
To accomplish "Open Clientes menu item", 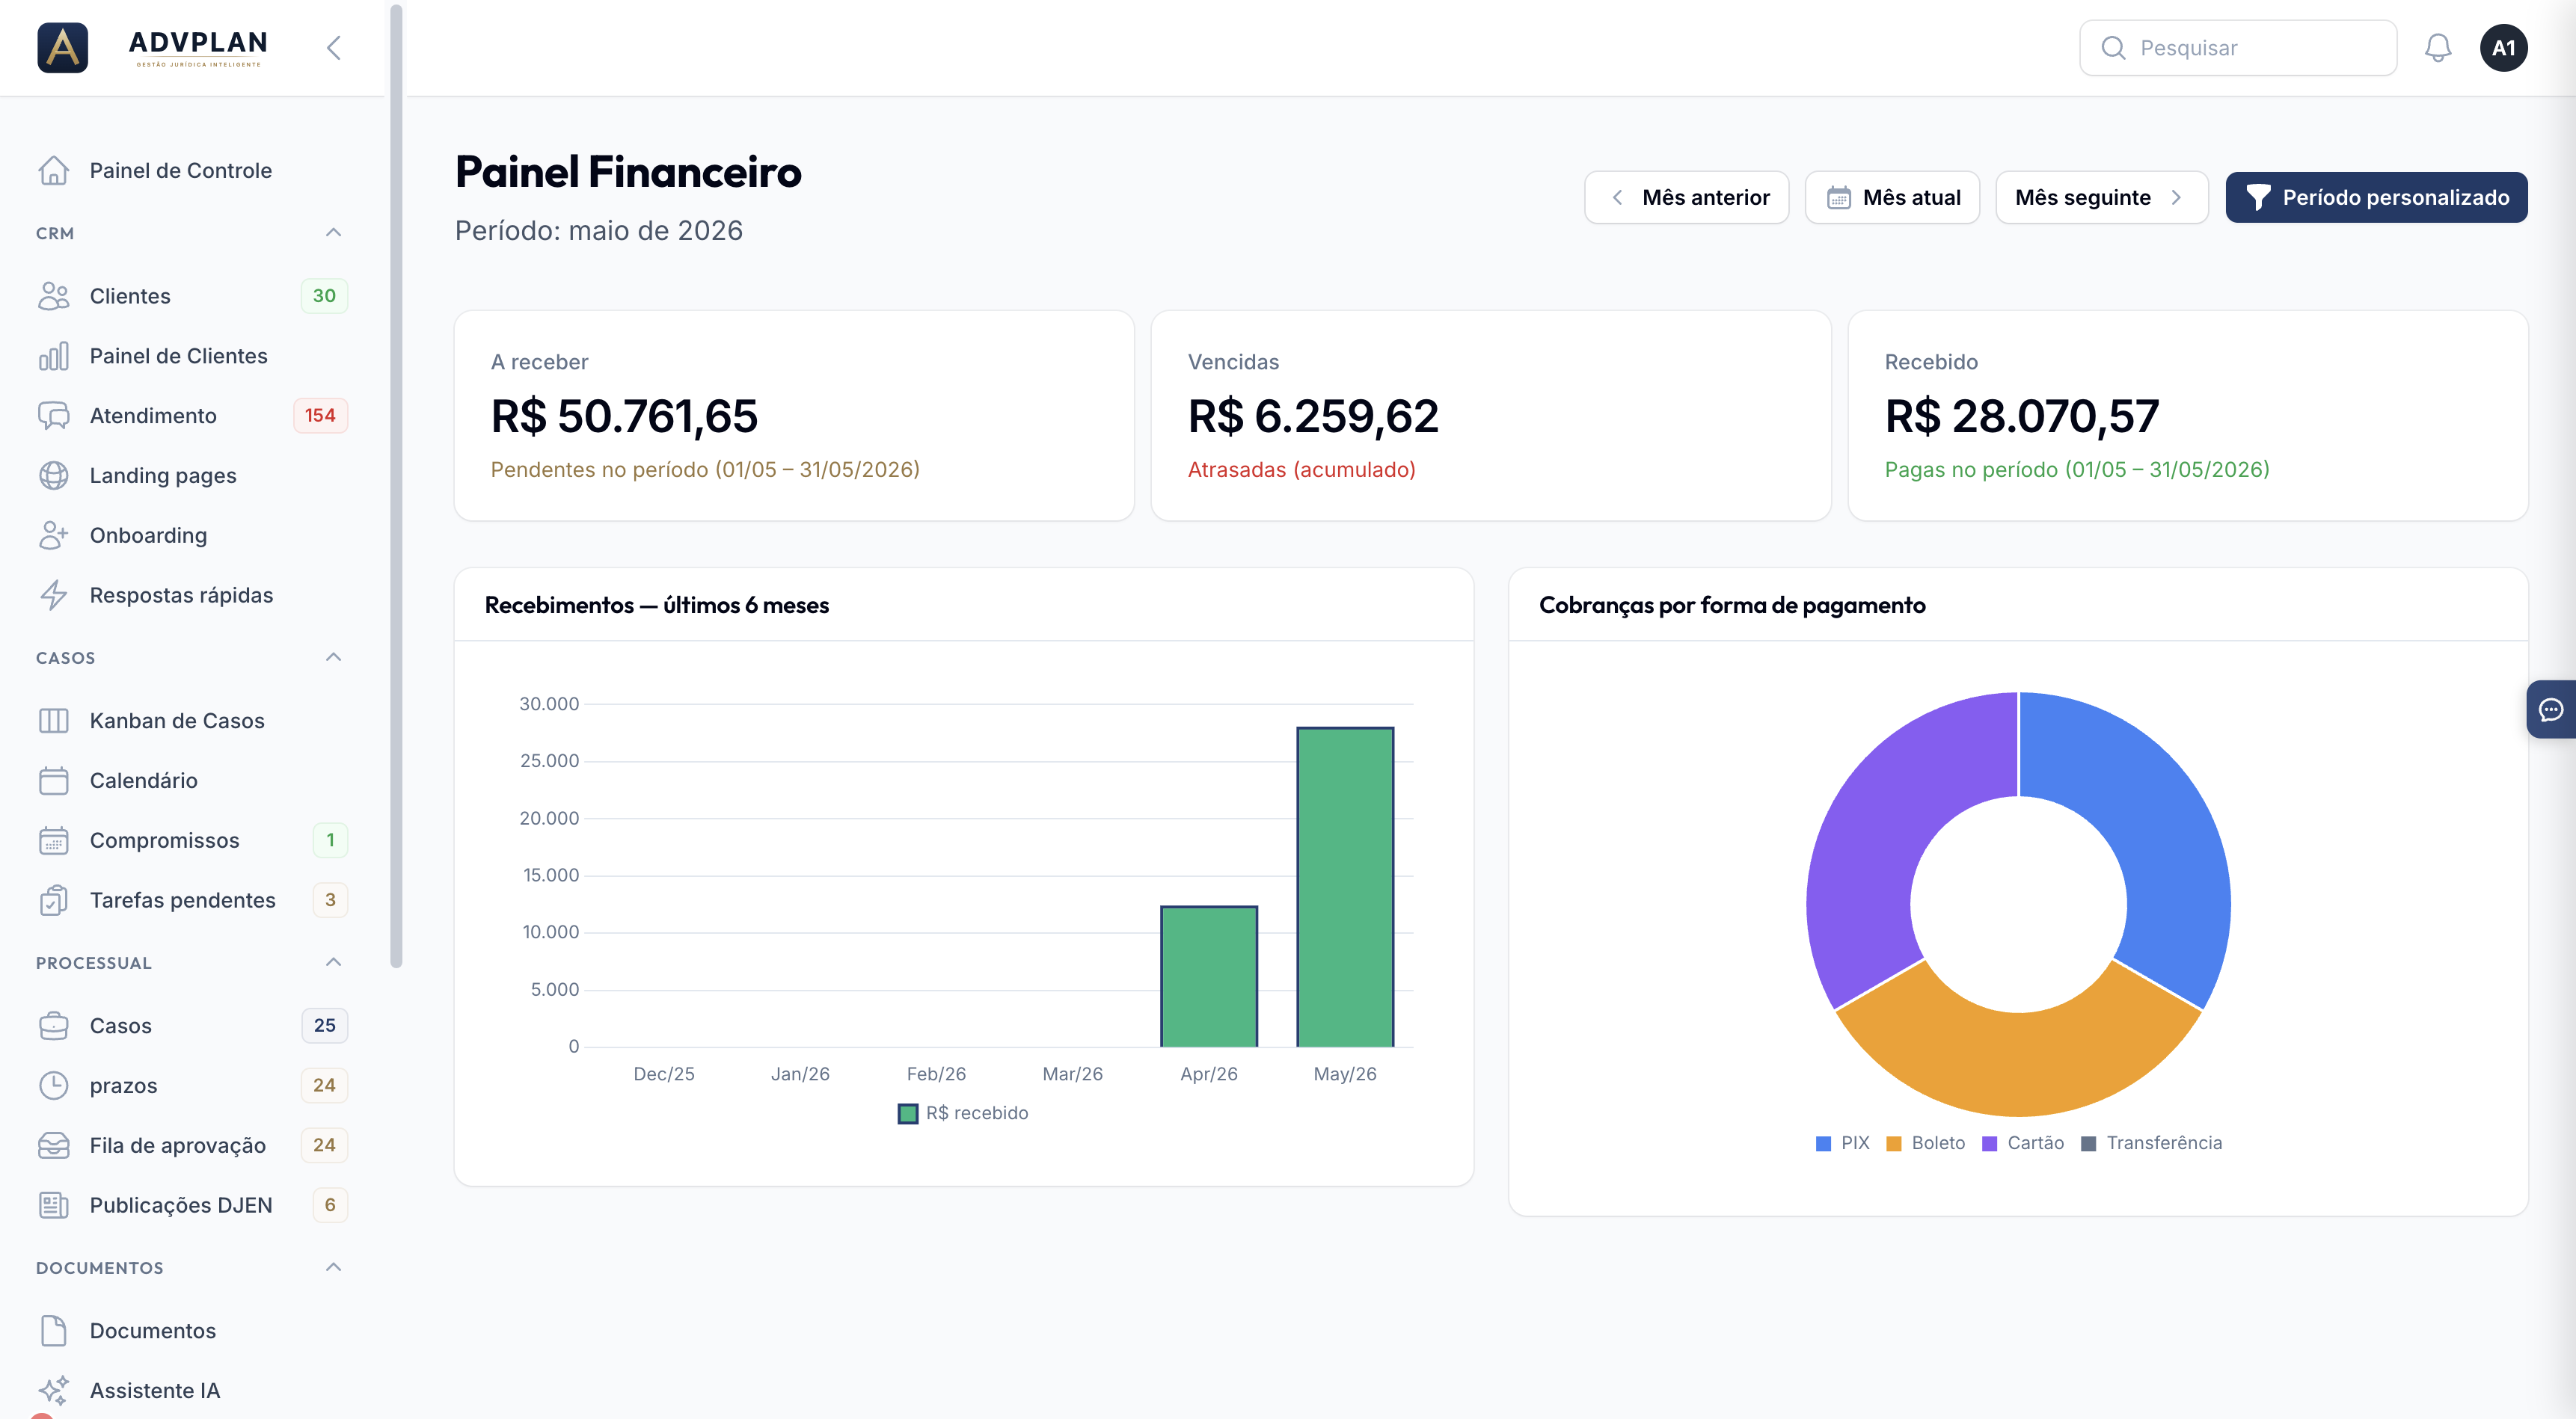I will click(192, 296).
